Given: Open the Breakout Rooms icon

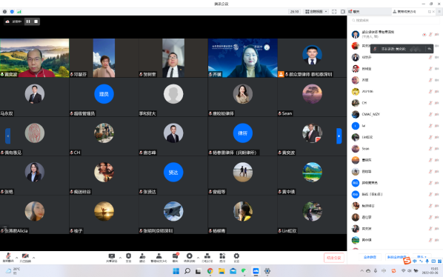Looking at the screenshot, I should click(x=207, y=257).
